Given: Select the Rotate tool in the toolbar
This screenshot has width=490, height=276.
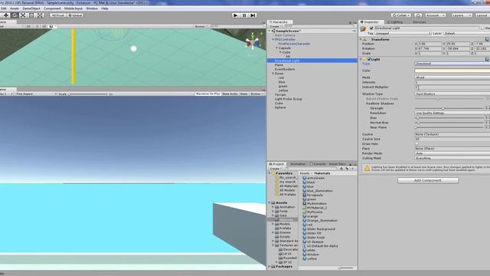Looking at the screenshot, I should (15, 15).
